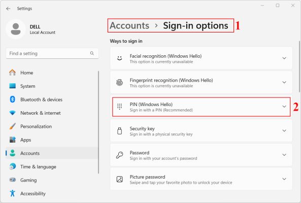Click the Picture password image icon
The height and width of the screenshot is (203, 301).
point(120,179)
